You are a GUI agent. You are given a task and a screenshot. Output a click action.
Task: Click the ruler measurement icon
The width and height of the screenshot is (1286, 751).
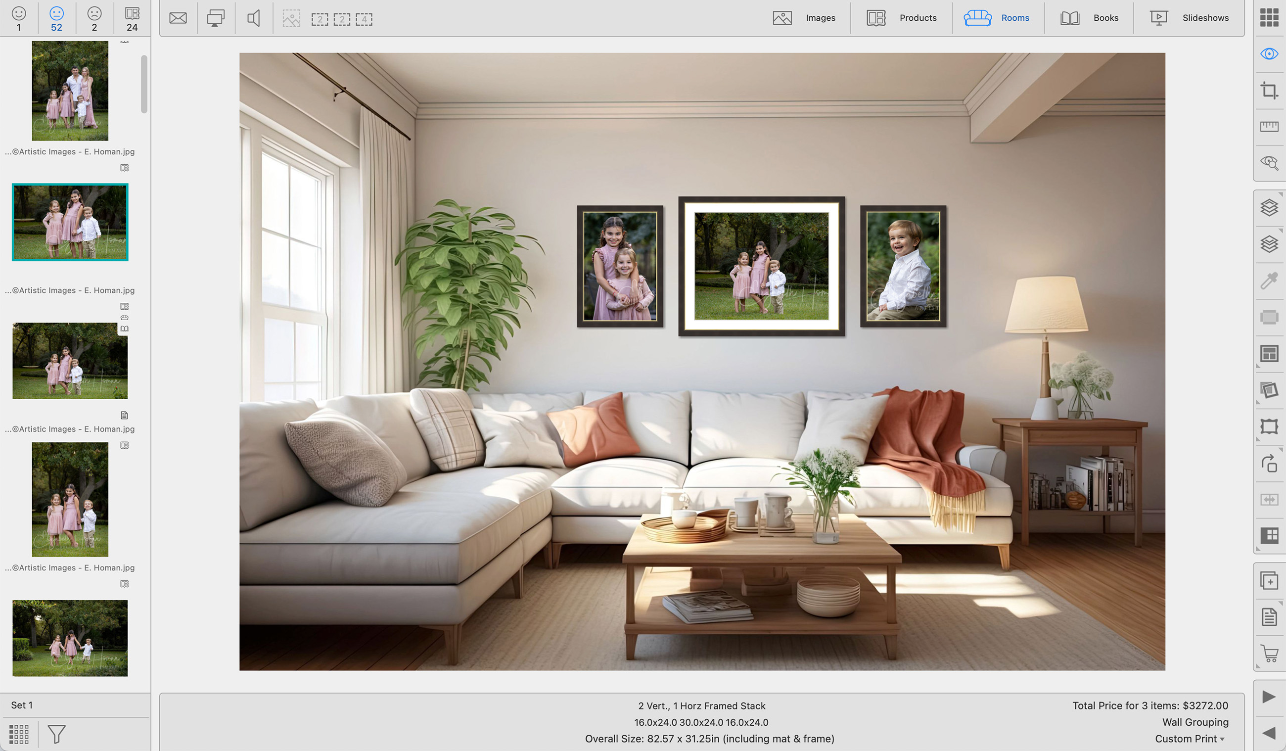click(x=1269, y=126)
